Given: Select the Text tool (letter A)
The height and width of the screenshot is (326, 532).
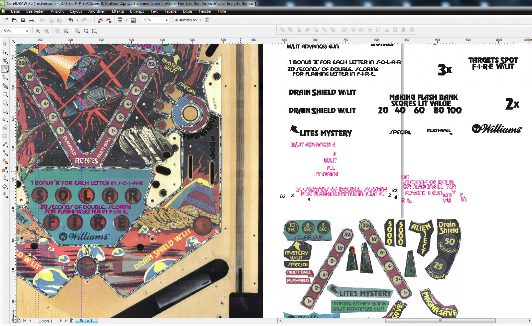Looking at the screenshot, I should (5, 128).
